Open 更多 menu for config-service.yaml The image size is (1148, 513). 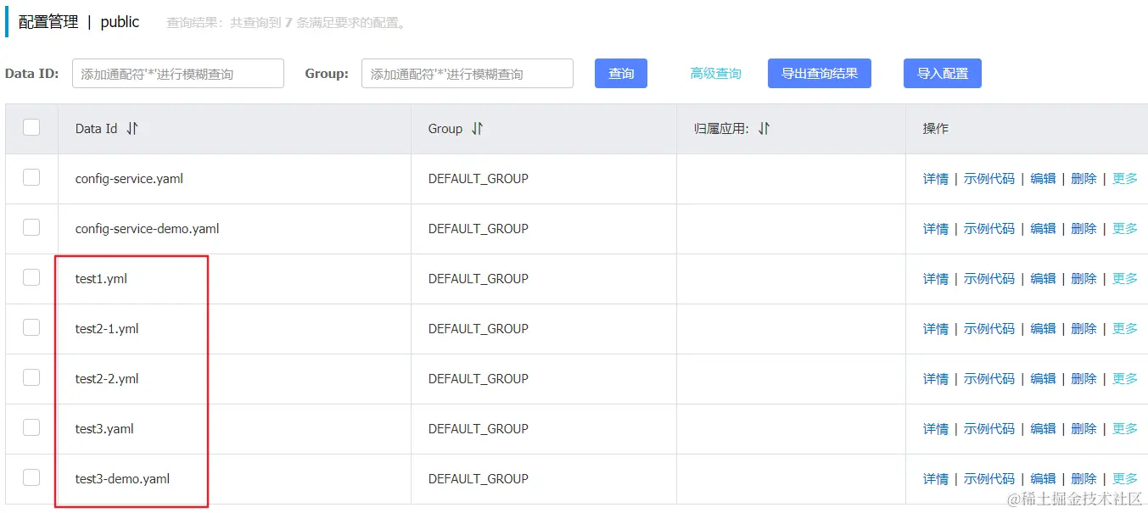[x=1124, y=179]
